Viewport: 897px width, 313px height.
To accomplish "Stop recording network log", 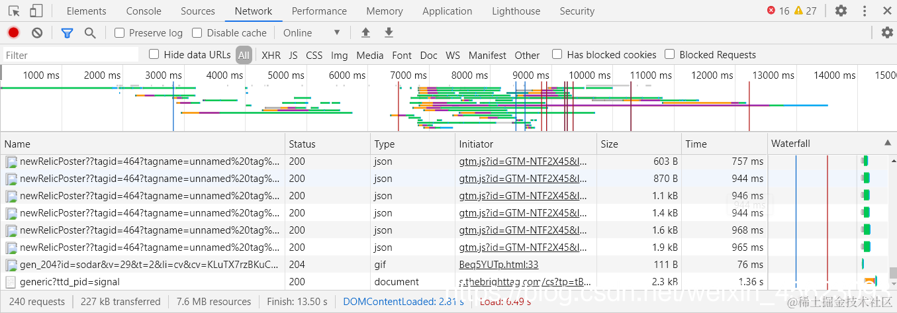I will 13,32.
